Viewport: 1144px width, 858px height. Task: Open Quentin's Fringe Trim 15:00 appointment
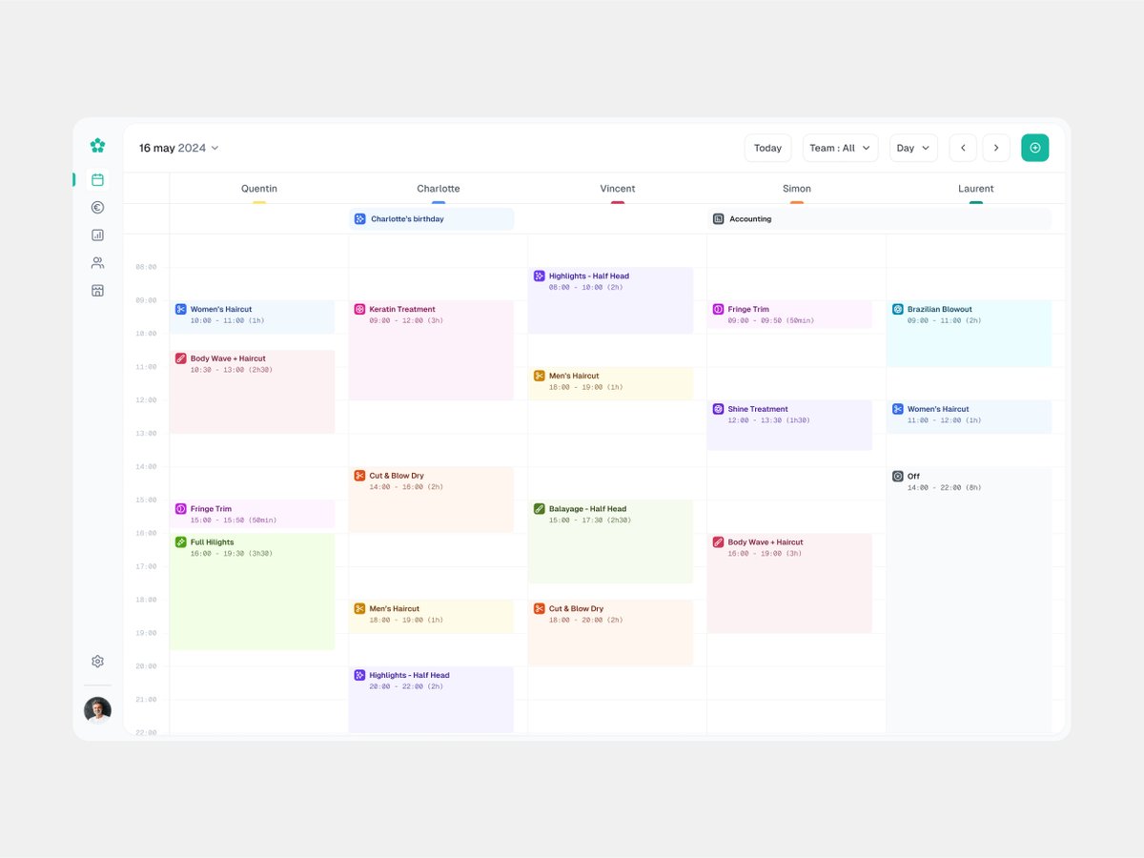click(x=253, y=514)
